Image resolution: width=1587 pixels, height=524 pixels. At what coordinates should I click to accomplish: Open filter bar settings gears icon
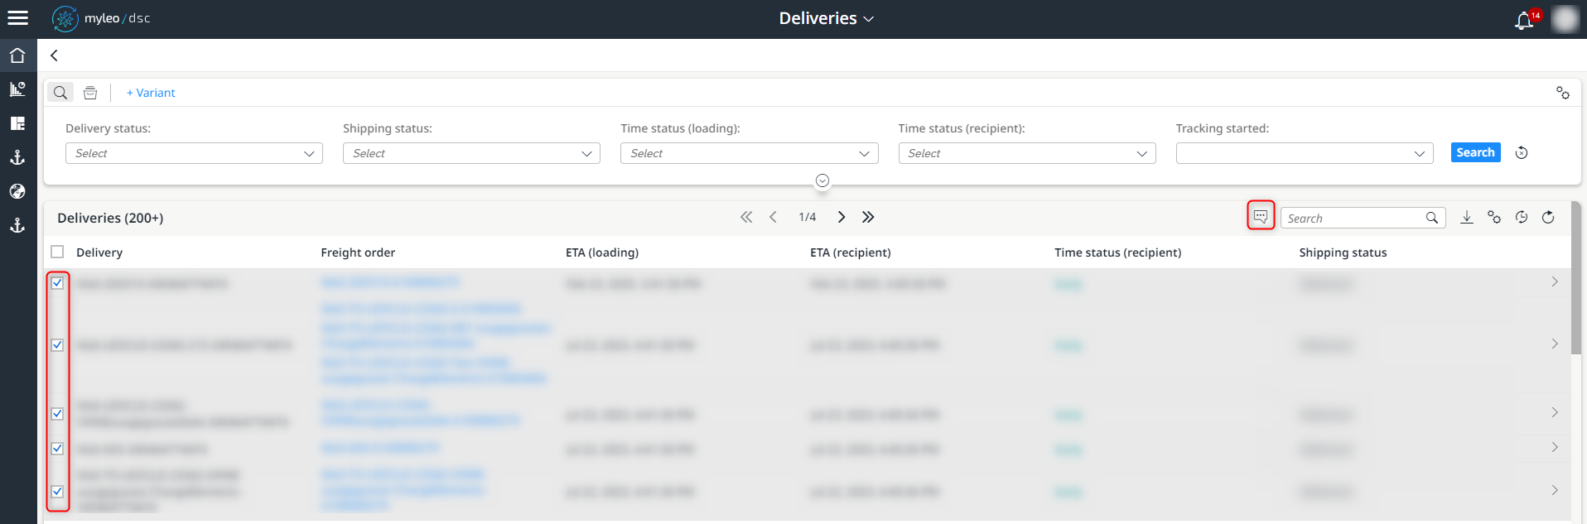pyautogui.click(x=1562, y=93)
